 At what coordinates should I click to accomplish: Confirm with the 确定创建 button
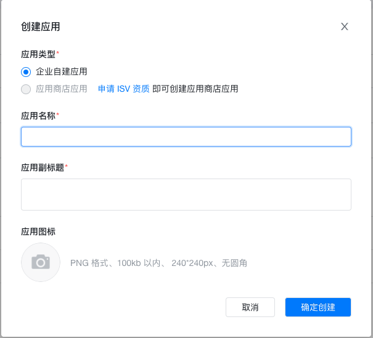click(318, 307)
